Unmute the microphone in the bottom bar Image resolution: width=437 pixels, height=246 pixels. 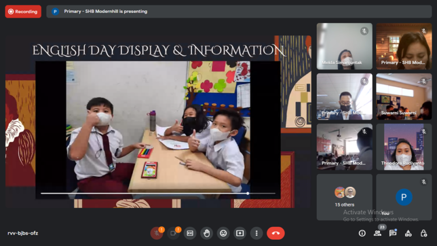tap(156, 233)
